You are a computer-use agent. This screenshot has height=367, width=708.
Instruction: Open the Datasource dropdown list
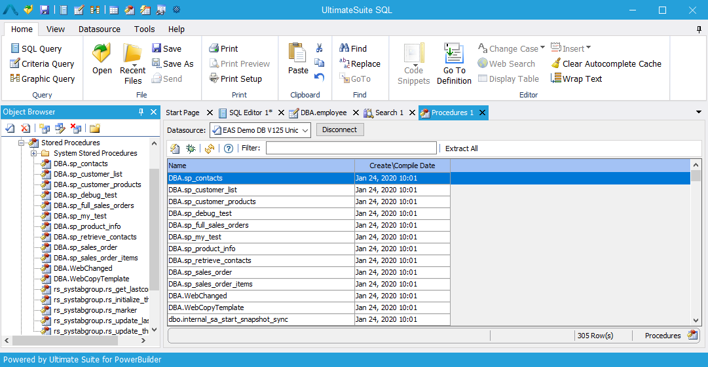(x=305, y=130)
